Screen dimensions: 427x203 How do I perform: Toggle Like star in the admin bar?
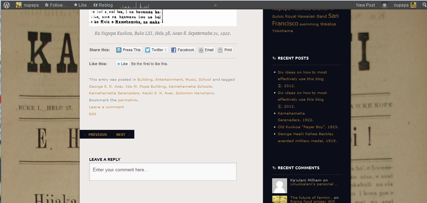click(80, 5)
